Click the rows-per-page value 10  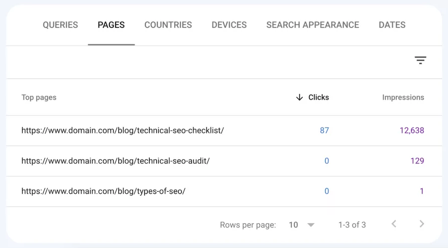(x=293, y=225)
